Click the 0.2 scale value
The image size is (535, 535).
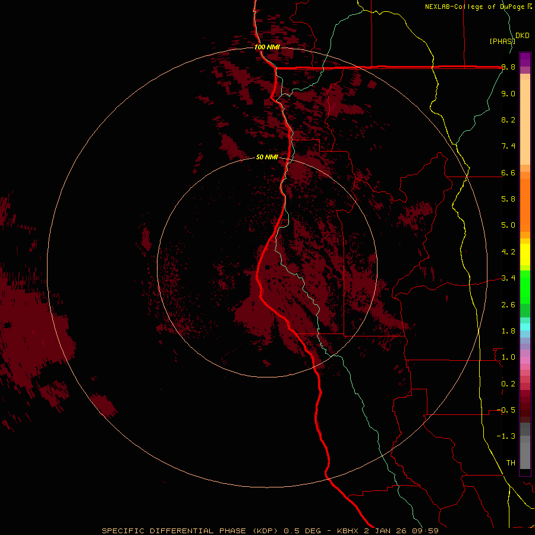[x=508, y=384]
